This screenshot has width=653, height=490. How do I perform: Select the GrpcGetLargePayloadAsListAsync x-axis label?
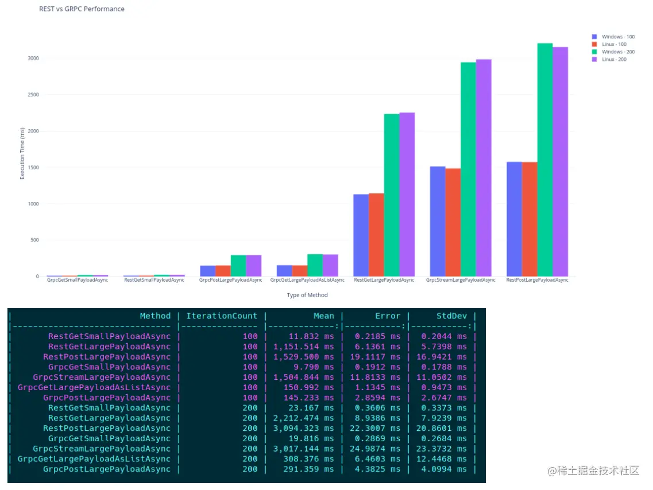click(x=307, y=280)
